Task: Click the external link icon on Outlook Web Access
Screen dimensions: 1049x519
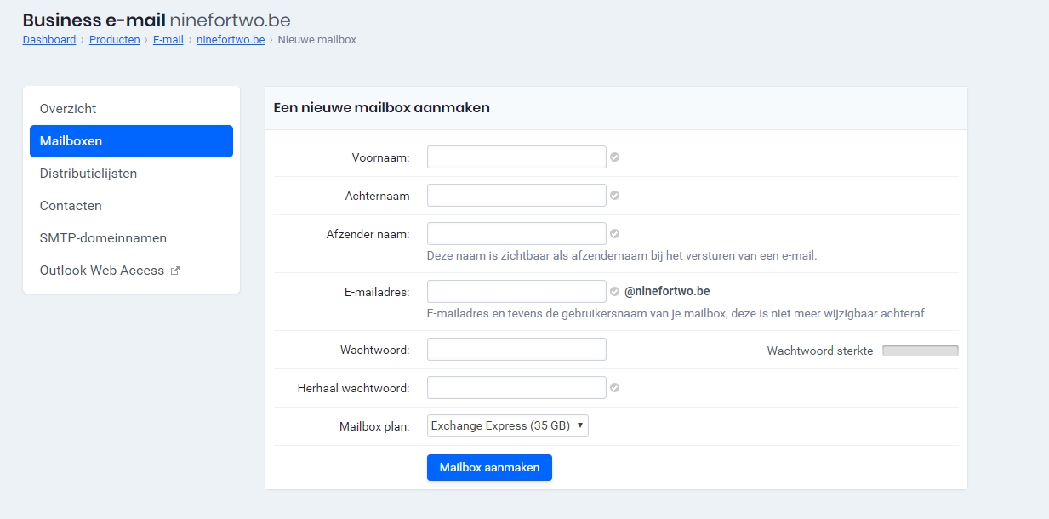Action: (175, 271)
